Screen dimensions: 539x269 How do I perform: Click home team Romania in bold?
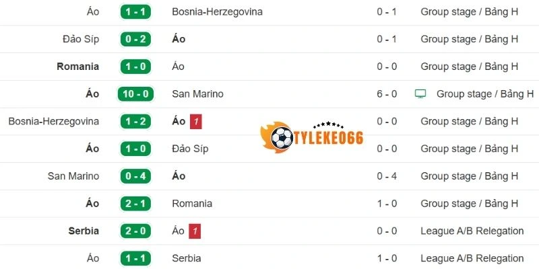click(x=78, y=67)
